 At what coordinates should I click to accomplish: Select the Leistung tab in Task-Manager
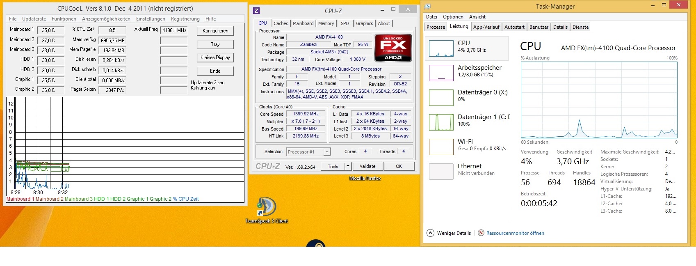459,26
